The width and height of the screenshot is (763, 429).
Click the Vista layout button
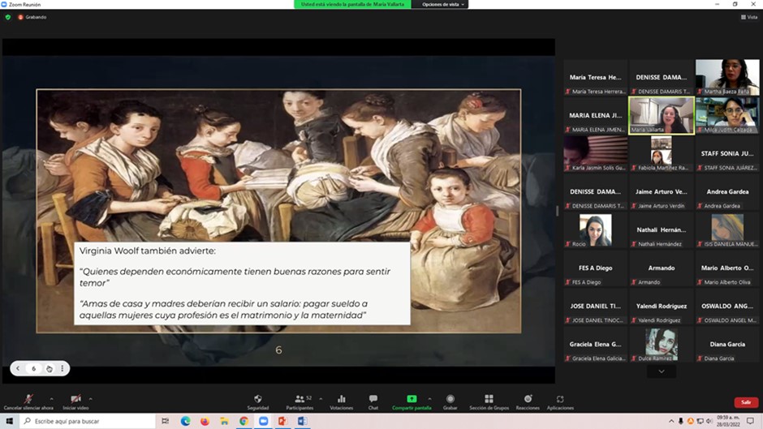749,17
